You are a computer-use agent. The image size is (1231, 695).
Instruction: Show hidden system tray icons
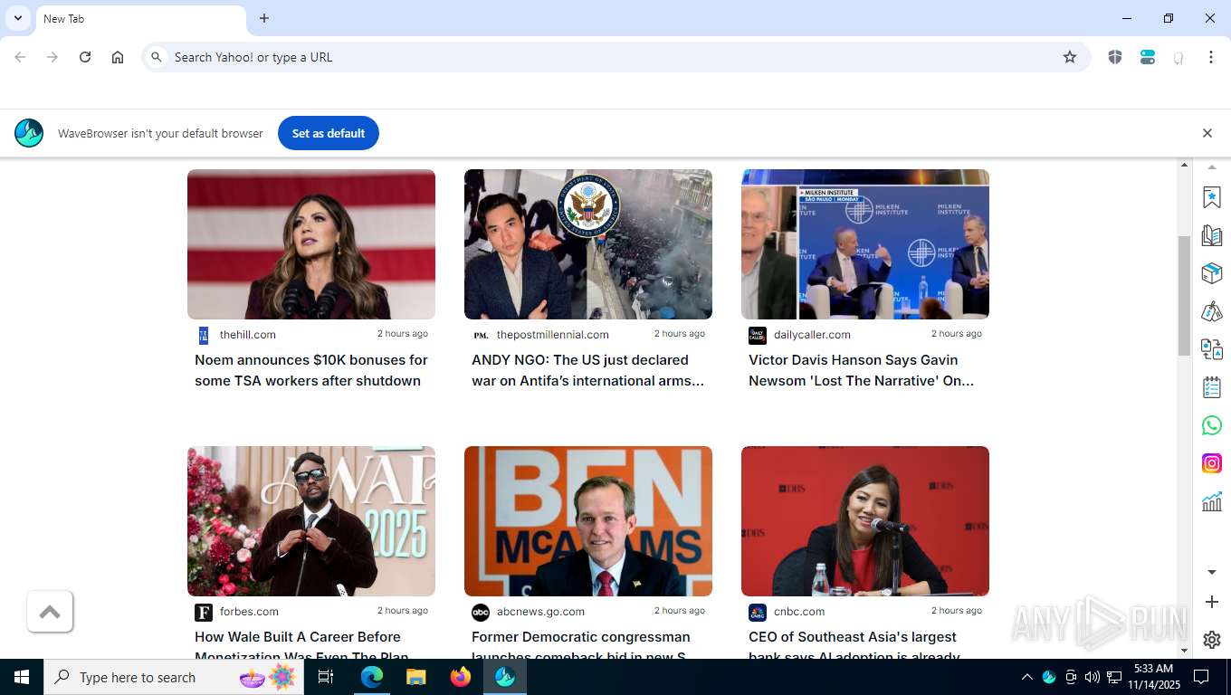[1026, 677]
